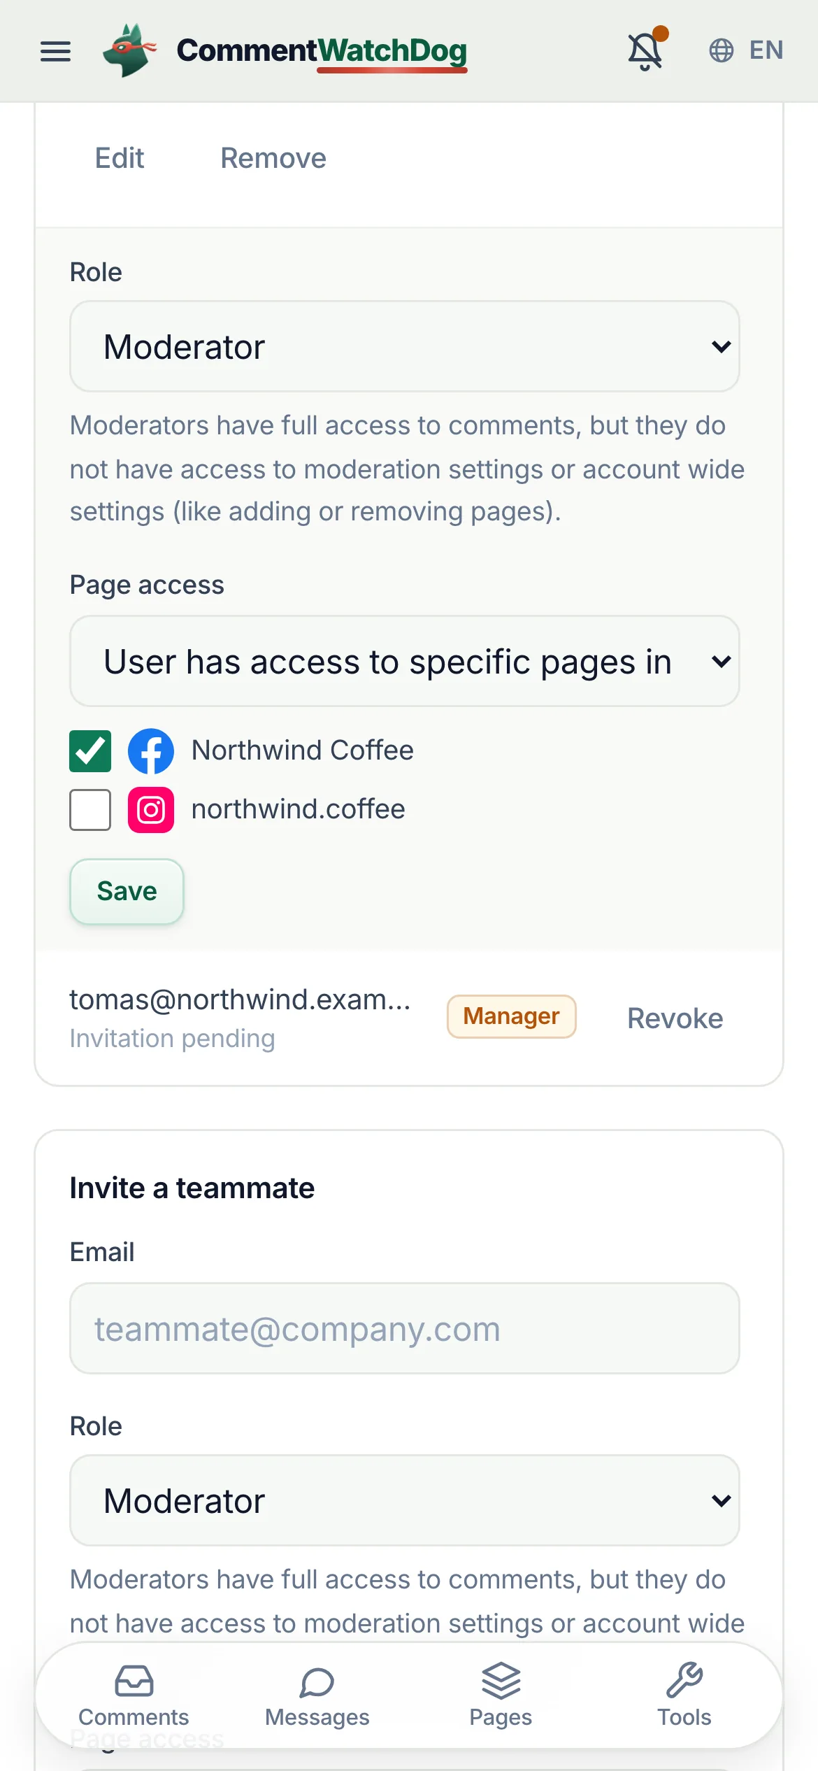Screen dimensions: 818x1771
Task: Expand the upper Role Moderator dropdown
Action: (x=405, y=346)
